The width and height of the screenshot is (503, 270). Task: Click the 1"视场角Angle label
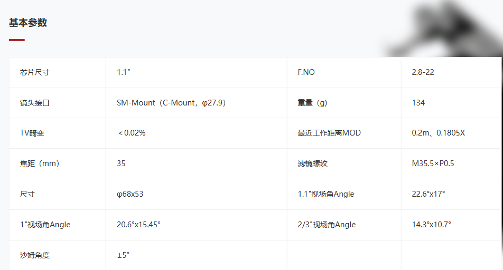pos(45,225)
